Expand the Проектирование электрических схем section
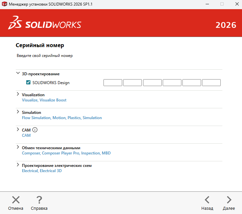This screenshot has height=214, width=242. [18, 165]
